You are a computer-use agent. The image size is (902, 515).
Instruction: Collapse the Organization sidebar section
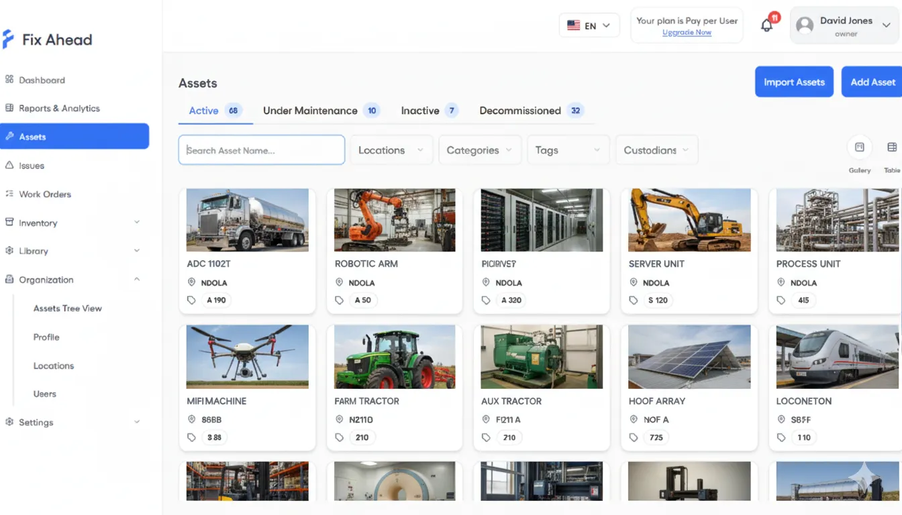click(x=137, y=280)
